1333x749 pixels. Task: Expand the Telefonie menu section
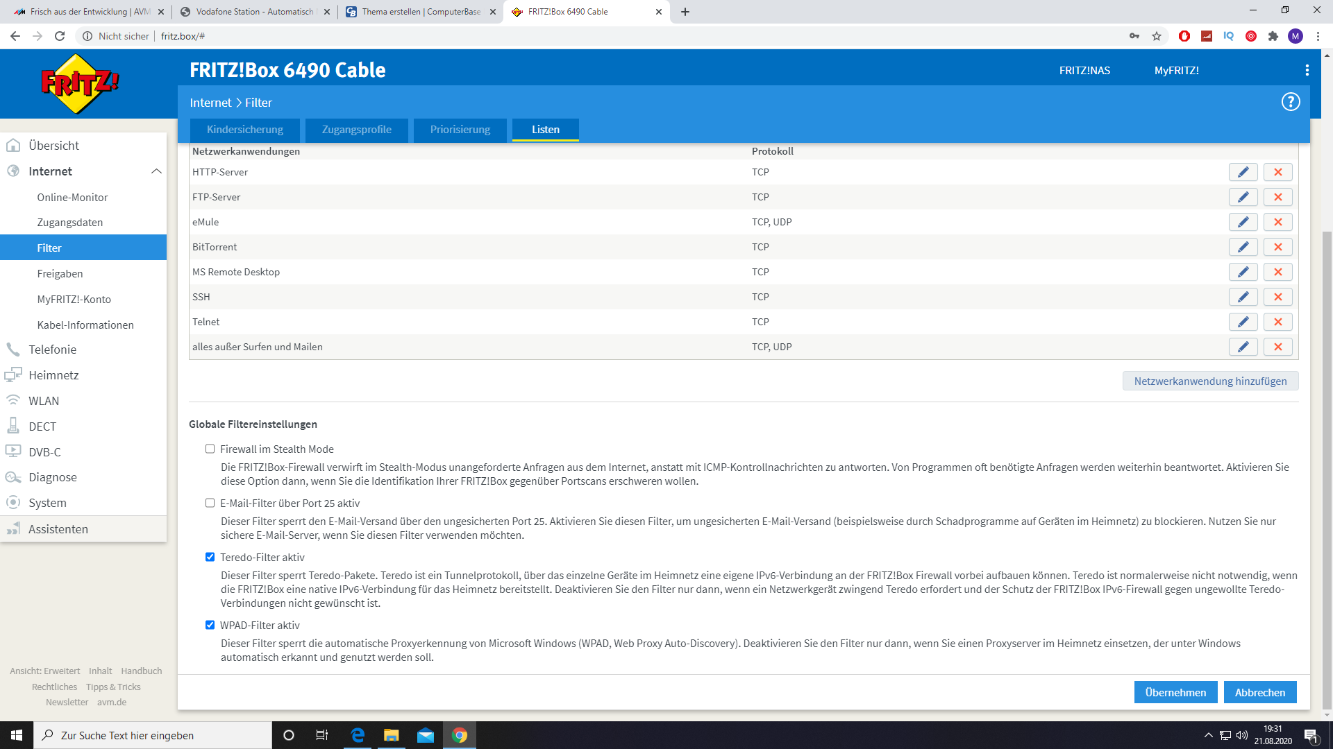[52, 350]
